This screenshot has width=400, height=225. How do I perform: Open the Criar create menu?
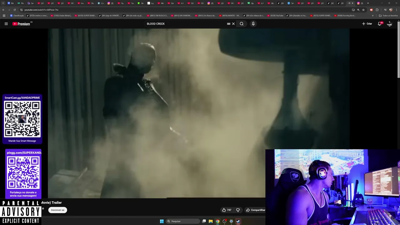pyautogui.click(x=367, y=24)
